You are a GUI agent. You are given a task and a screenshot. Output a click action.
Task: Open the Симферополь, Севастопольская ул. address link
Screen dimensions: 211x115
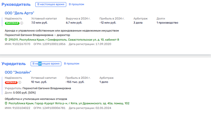(x=64, y=40)
